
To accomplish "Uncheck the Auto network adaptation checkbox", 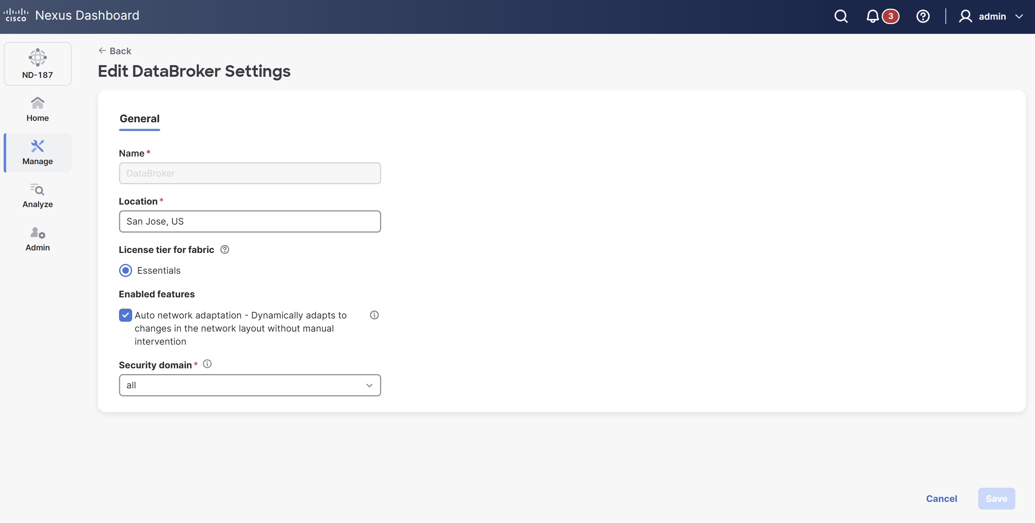I will tap(126, 315).
